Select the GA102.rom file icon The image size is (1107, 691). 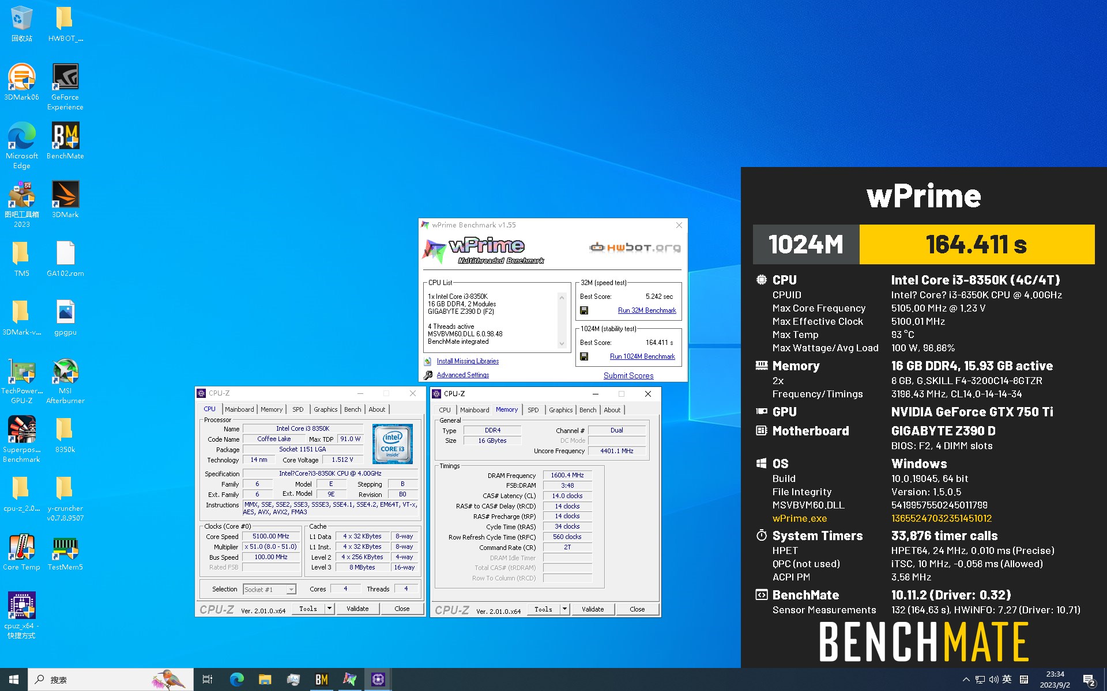coord(65,259)
